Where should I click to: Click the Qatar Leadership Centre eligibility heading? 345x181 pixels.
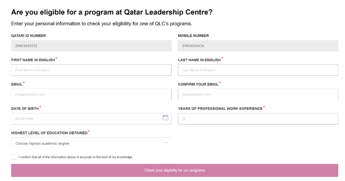pos(111,12)
